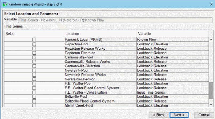Sort by the Location column header
This screenshot has width=215, height=119.
tap(100, 34)
